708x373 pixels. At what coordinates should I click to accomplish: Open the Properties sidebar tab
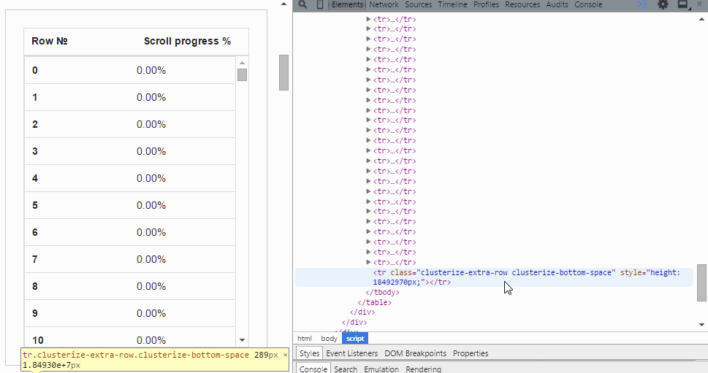(x=471, y=353)
